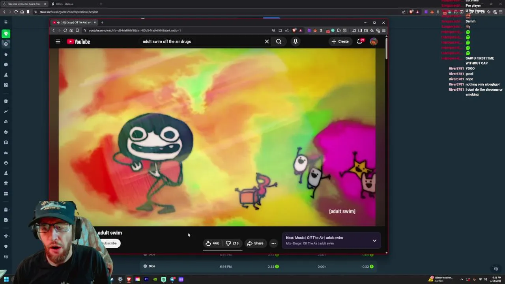The height and width of the screenshot is (284, 505).
Task: Open the Brave browser taskbar icon
Action: point(129,279)
